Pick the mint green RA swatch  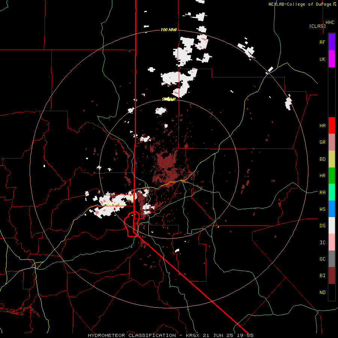coord(332,192)
